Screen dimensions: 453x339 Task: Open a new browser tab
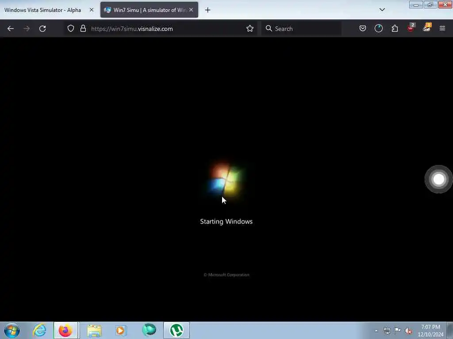click(208, 10)
